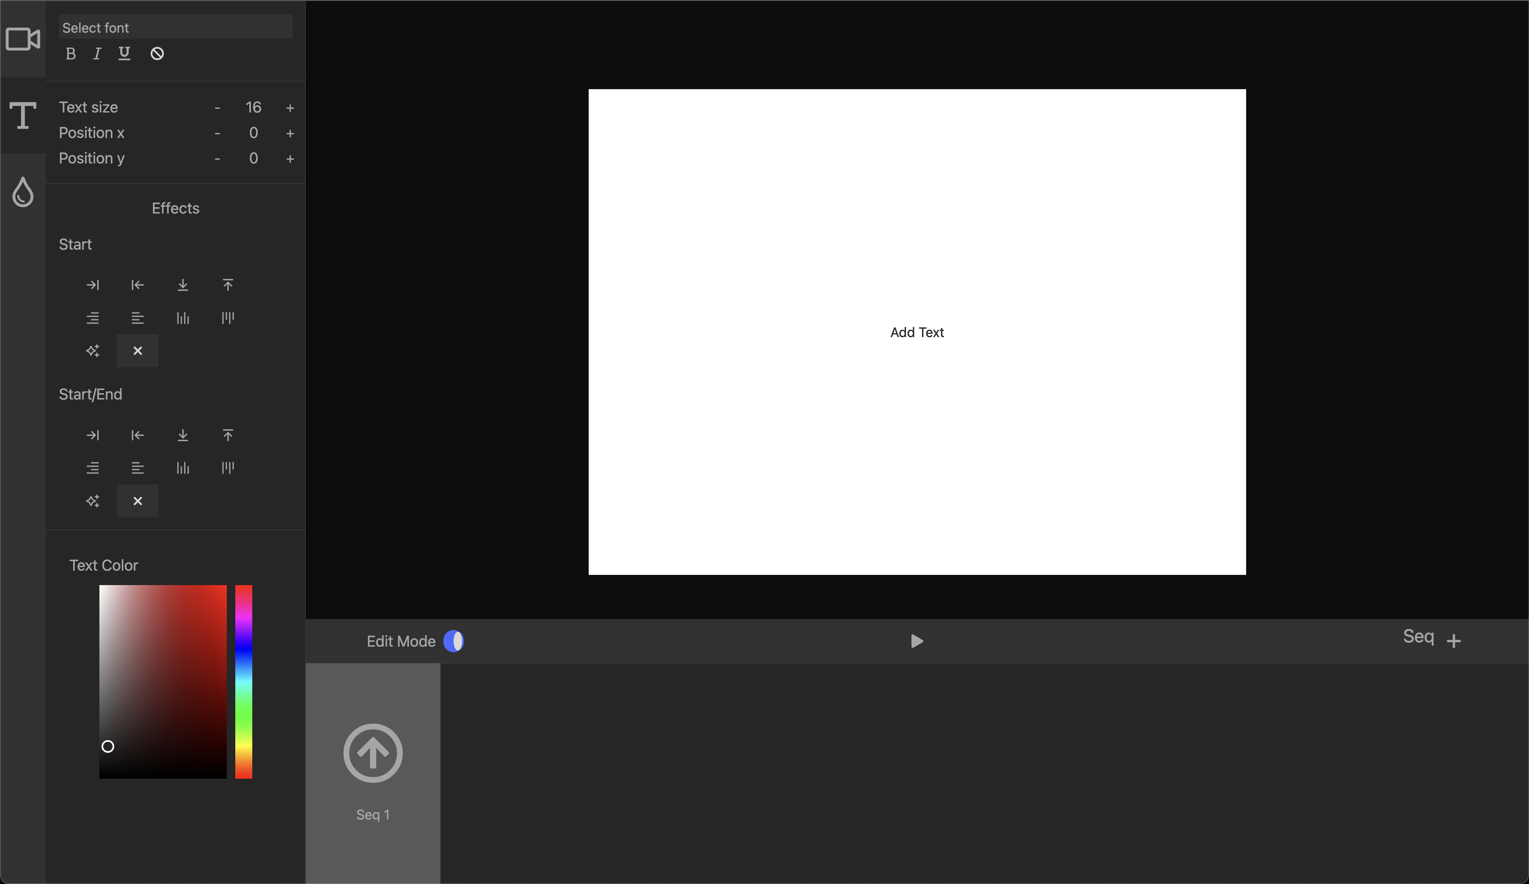Increase the Position y value

tap(290, 159)
